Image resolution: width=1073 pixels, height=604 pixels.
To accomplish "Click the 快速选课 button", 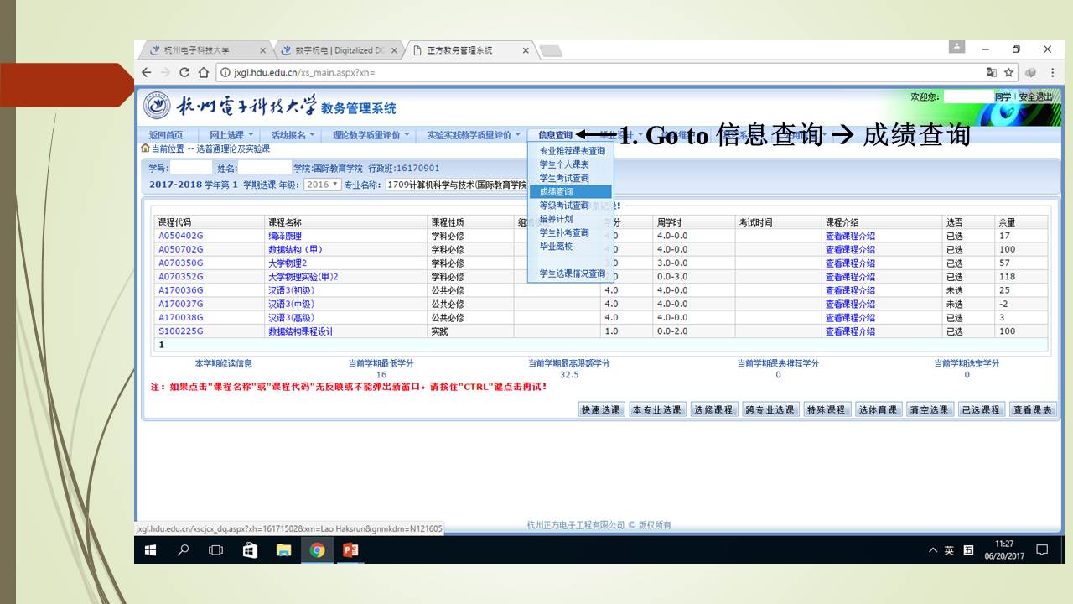I will click(603, 409).
